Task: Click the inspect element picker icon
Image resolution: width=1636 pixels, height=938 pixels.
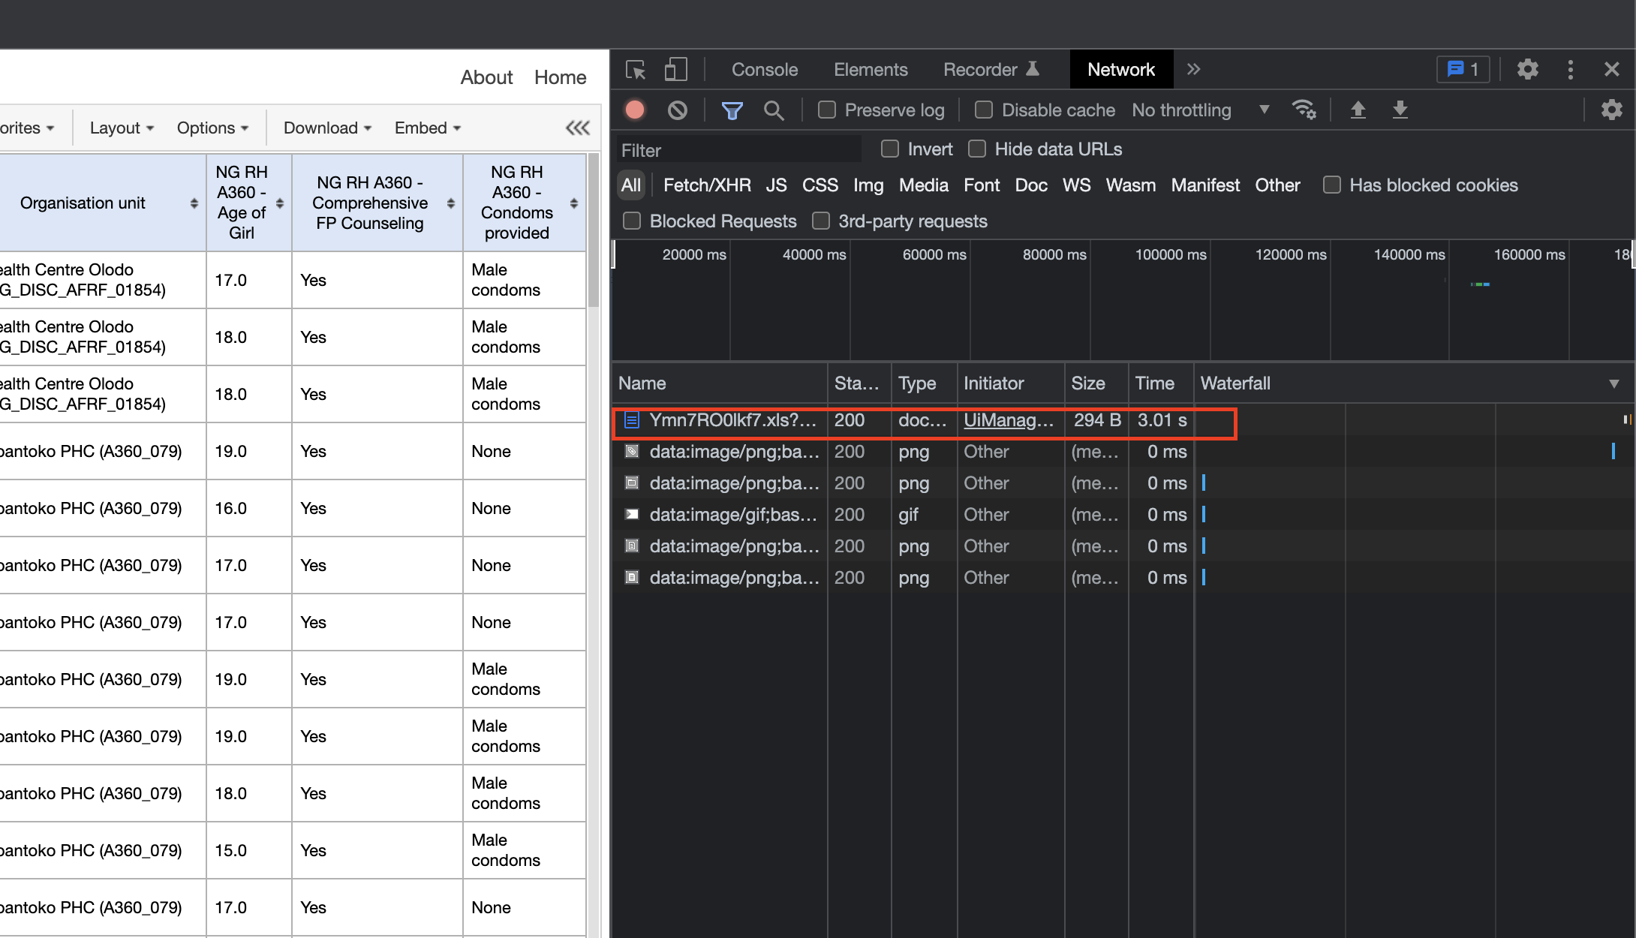Action: click(x=636, y=70)
